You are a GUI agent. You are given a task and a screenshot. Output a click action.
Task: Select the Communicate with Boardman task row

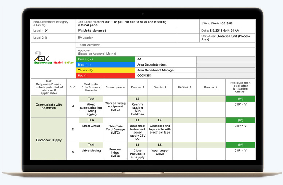point(49,106)
